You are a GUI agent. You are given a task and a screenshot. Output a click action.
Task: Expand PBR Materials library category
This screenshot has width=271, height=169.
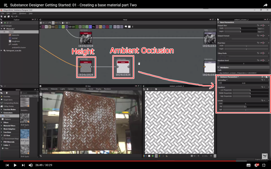pos(2,142)
